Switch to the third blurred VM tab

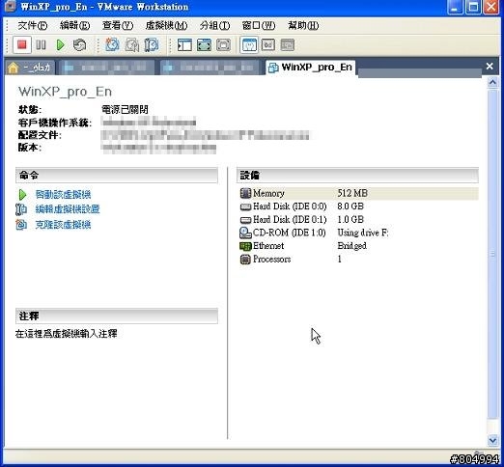coord(210,68)
